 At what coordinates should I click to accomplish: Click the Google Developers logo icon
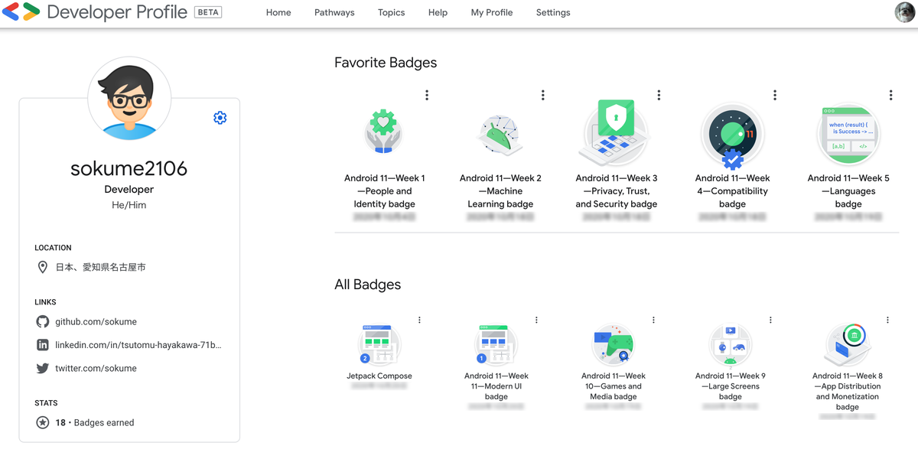[21, 12]
